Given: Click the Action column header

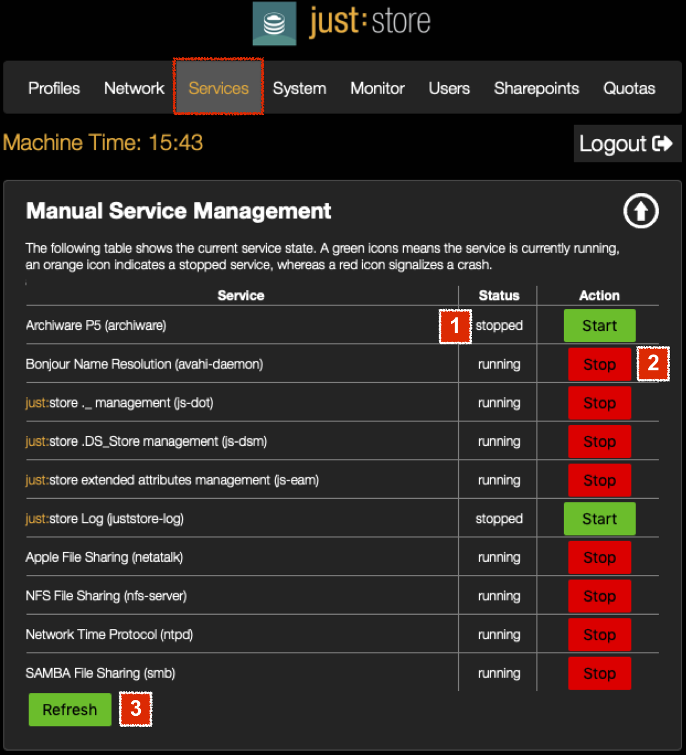Looking at the screenshot, I should [599, 296].
